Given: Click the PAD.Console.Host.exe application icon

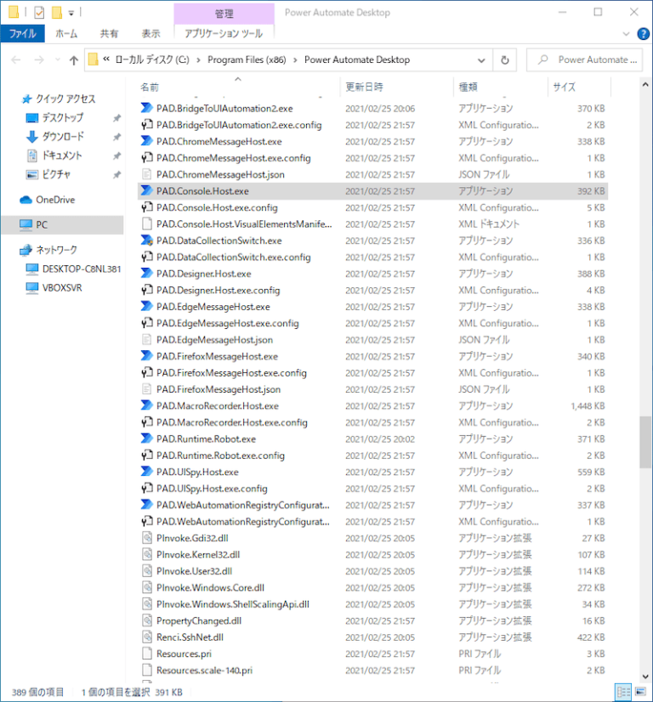Looking at the screenshot, I should [146, 191].
